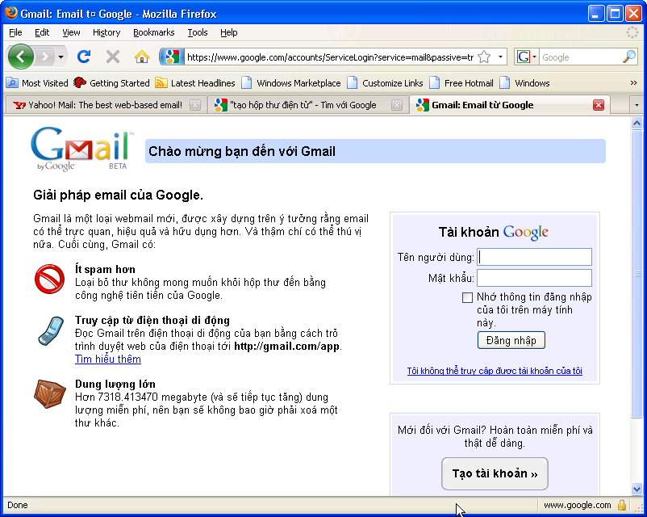Click the Firefox icon in the title bar
The image size is (647, 517).
pyautogui.click(x=11, y=13)
